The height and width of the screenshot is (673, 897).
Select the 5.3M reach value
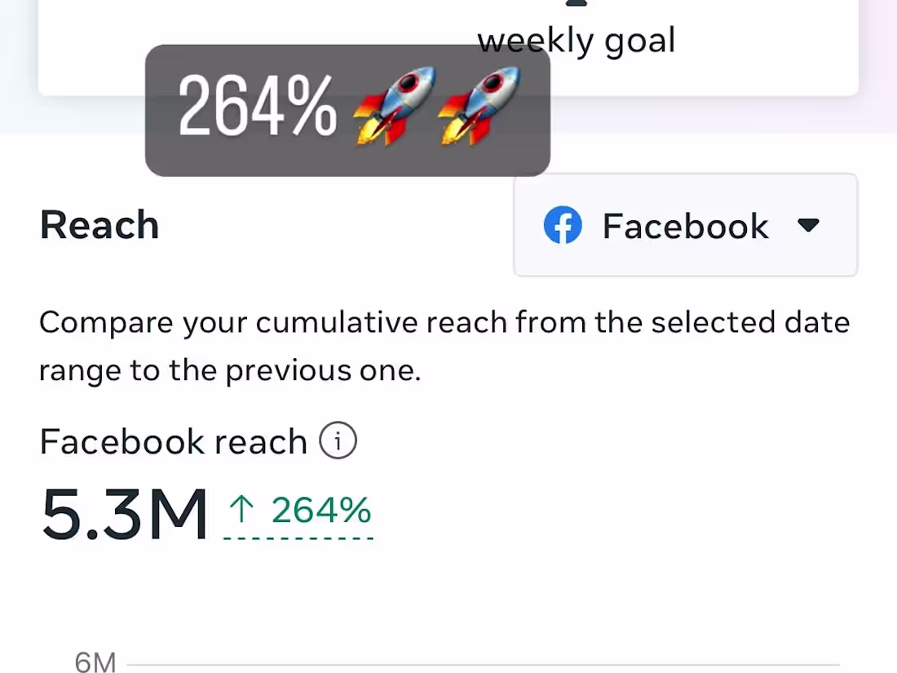coord(124,514)
